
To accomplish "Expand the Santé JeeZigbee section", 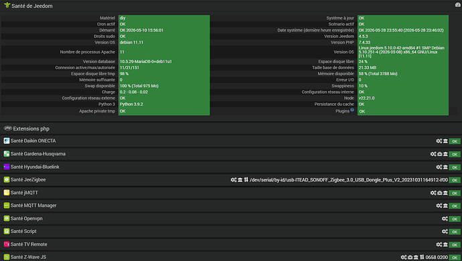I will click(231, 180).
